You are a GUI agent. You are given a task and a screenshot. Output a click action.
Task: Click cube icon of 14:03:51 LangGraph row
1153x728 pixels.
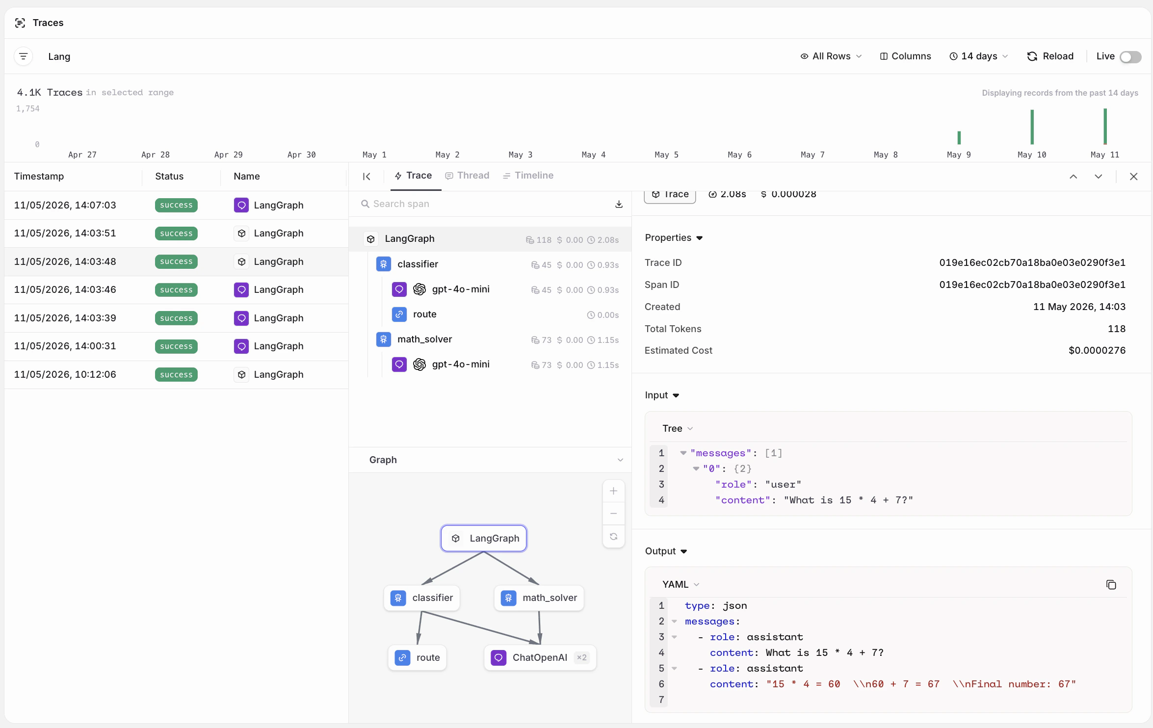(x=241, y=234)
